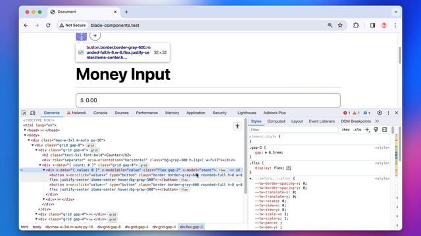Switch to the Sources DevTools tab
The height and width of the screenshot is (236, 421).
122,113
